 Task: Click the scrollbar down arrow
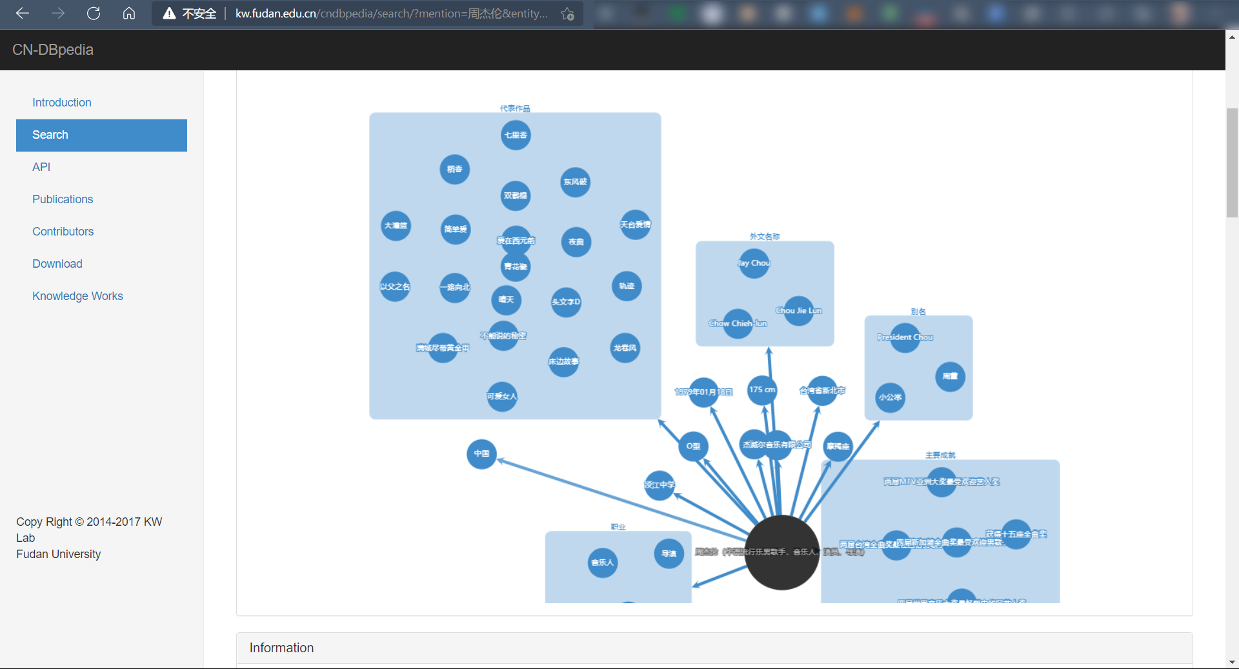pos(1232,662)
